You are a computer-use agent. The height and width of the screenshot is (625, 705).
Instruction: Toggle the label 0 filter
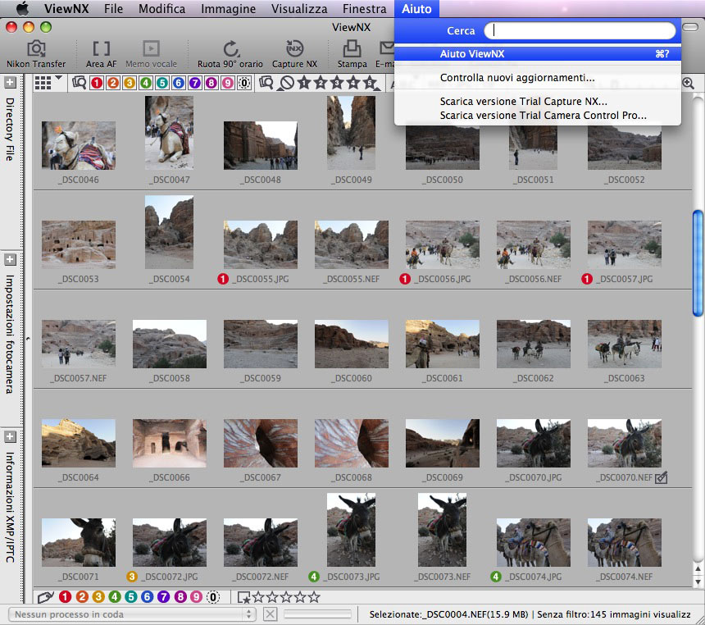click(244, 83)
